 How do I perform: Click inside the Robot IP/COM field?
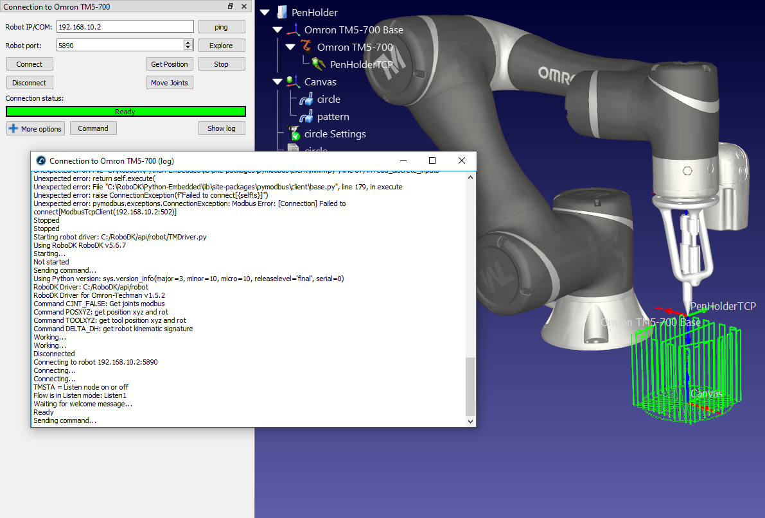coord(125,27)
